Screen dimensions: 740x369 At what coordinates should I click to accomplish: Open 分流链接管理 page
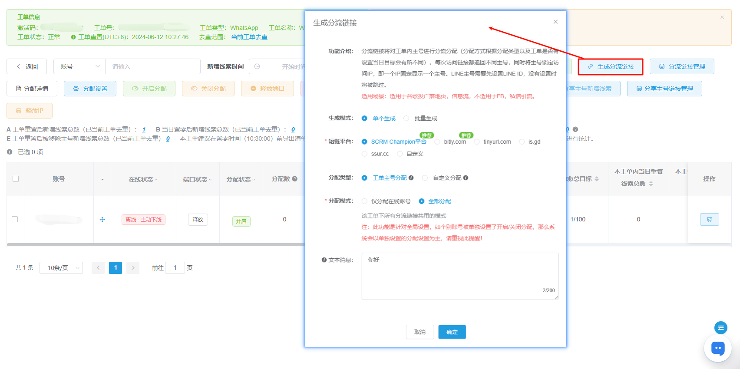pos(682,66)
